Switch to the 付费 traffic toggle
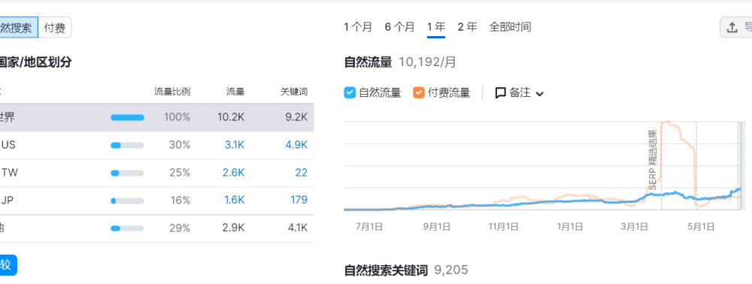 [55, 28]
